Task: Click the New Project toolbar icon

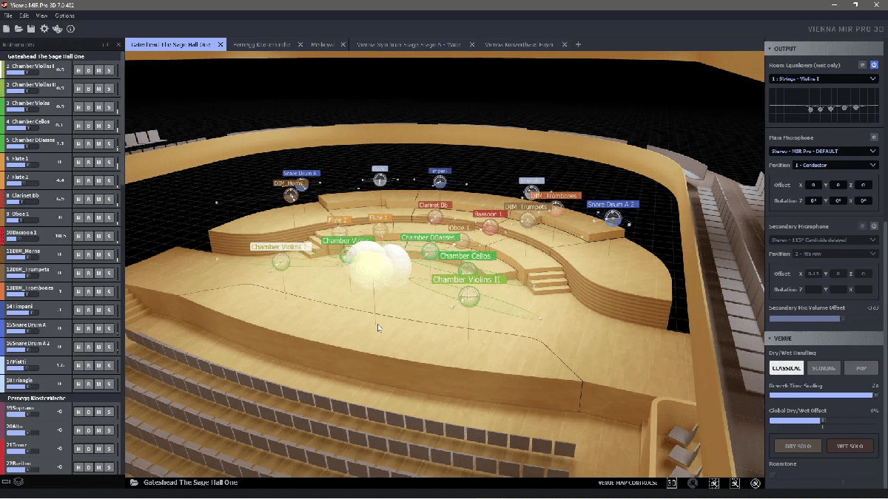Action: coord(7,29)
